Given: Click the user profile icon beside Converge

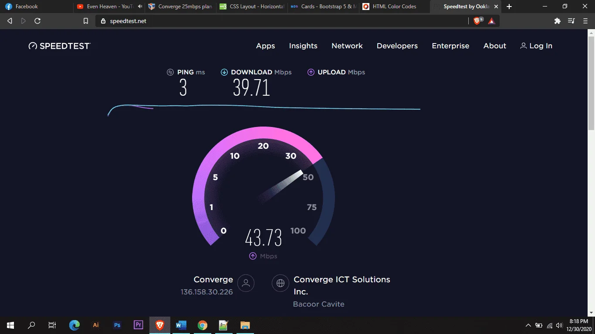Looking at the screenshot, I should pos(246,283).
